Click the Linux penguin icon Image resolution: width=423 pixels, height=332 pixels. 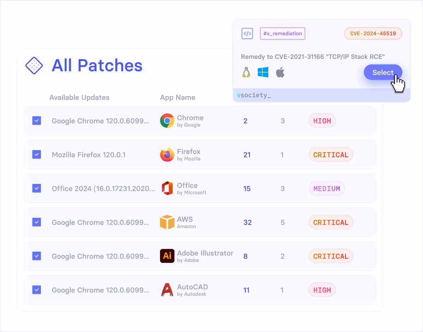(x=246, y=72)
